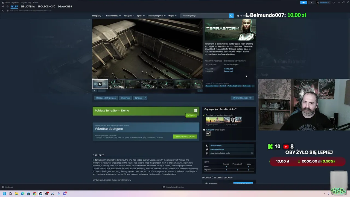Click the green Pobierz demo button
350x197 pixels.
(191, 115)
